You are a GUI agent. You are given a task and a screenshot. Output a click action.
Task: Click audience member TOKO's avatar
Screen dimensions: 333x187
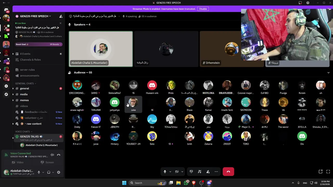[x=246, y=136]
